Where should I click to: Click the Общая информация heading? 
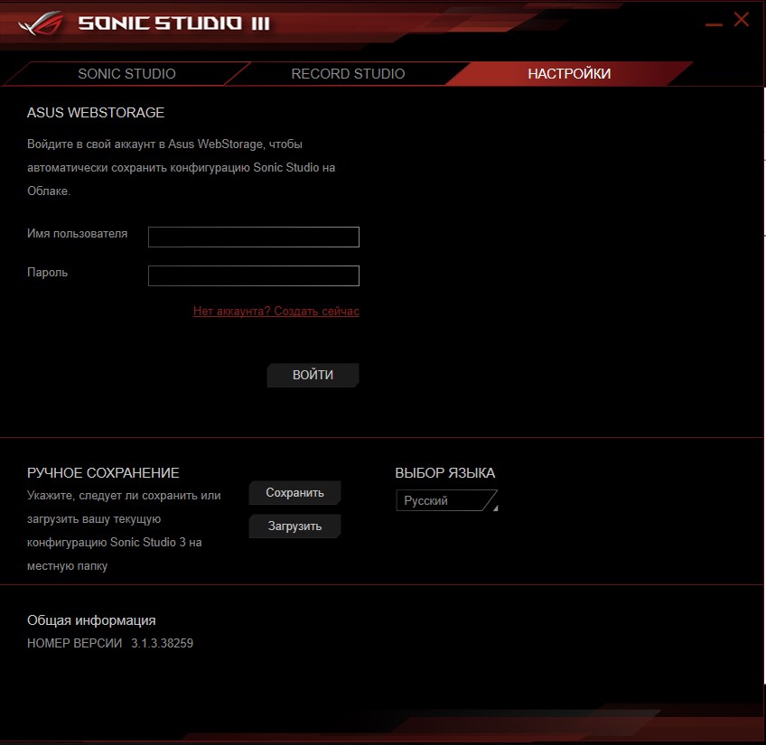coord(91,620)
